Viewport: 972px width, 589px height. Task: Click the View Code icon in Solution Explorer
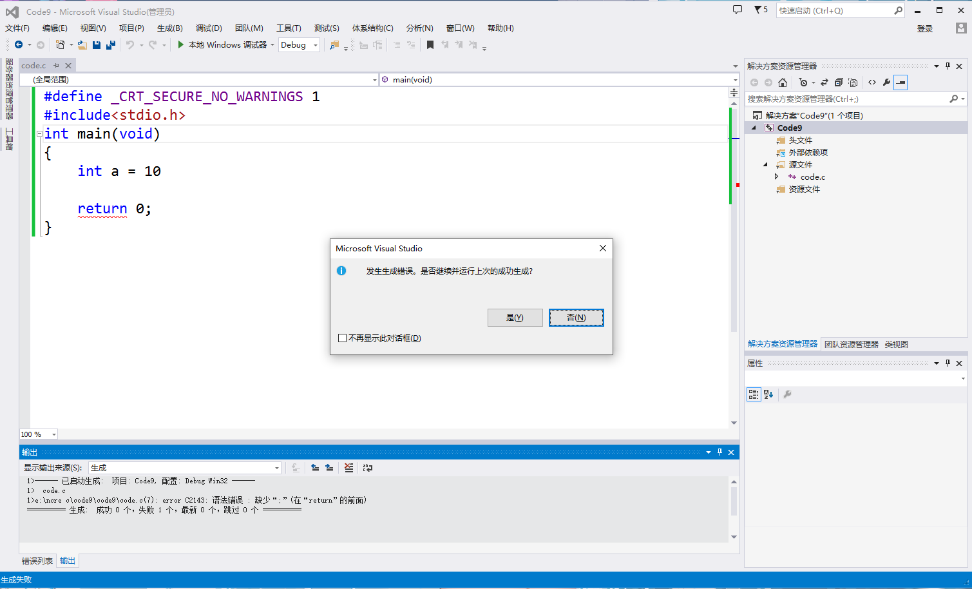pyautogui.click(x=872, y=82)
